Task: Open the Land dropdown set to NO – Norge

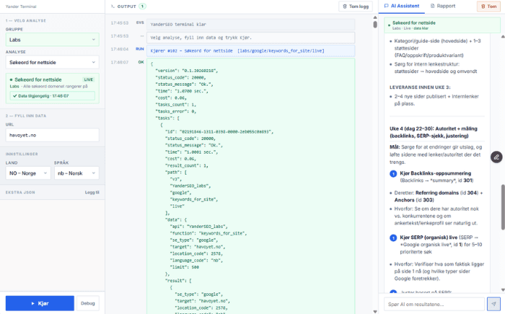Action: 28,173
